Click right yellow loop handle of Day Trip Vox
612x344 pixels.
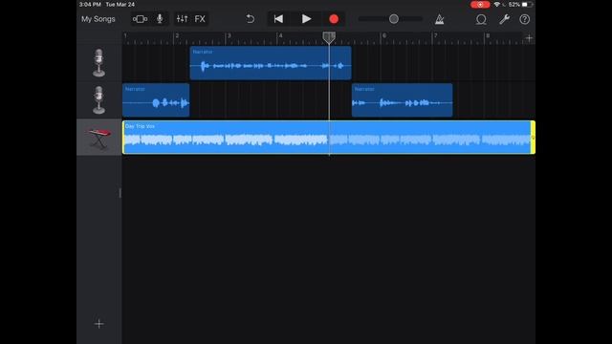point(533,138)
